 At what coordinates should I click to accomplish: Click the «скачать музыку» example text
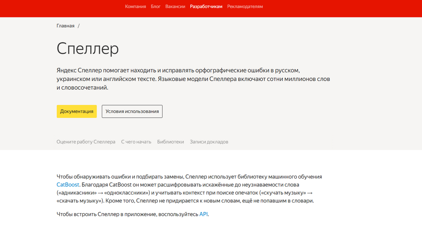tap(78, 200)
